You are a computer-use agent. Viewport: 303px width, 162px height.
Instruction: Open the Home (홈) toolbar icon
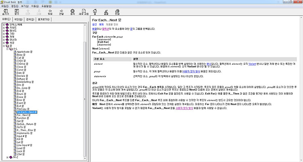95,11
